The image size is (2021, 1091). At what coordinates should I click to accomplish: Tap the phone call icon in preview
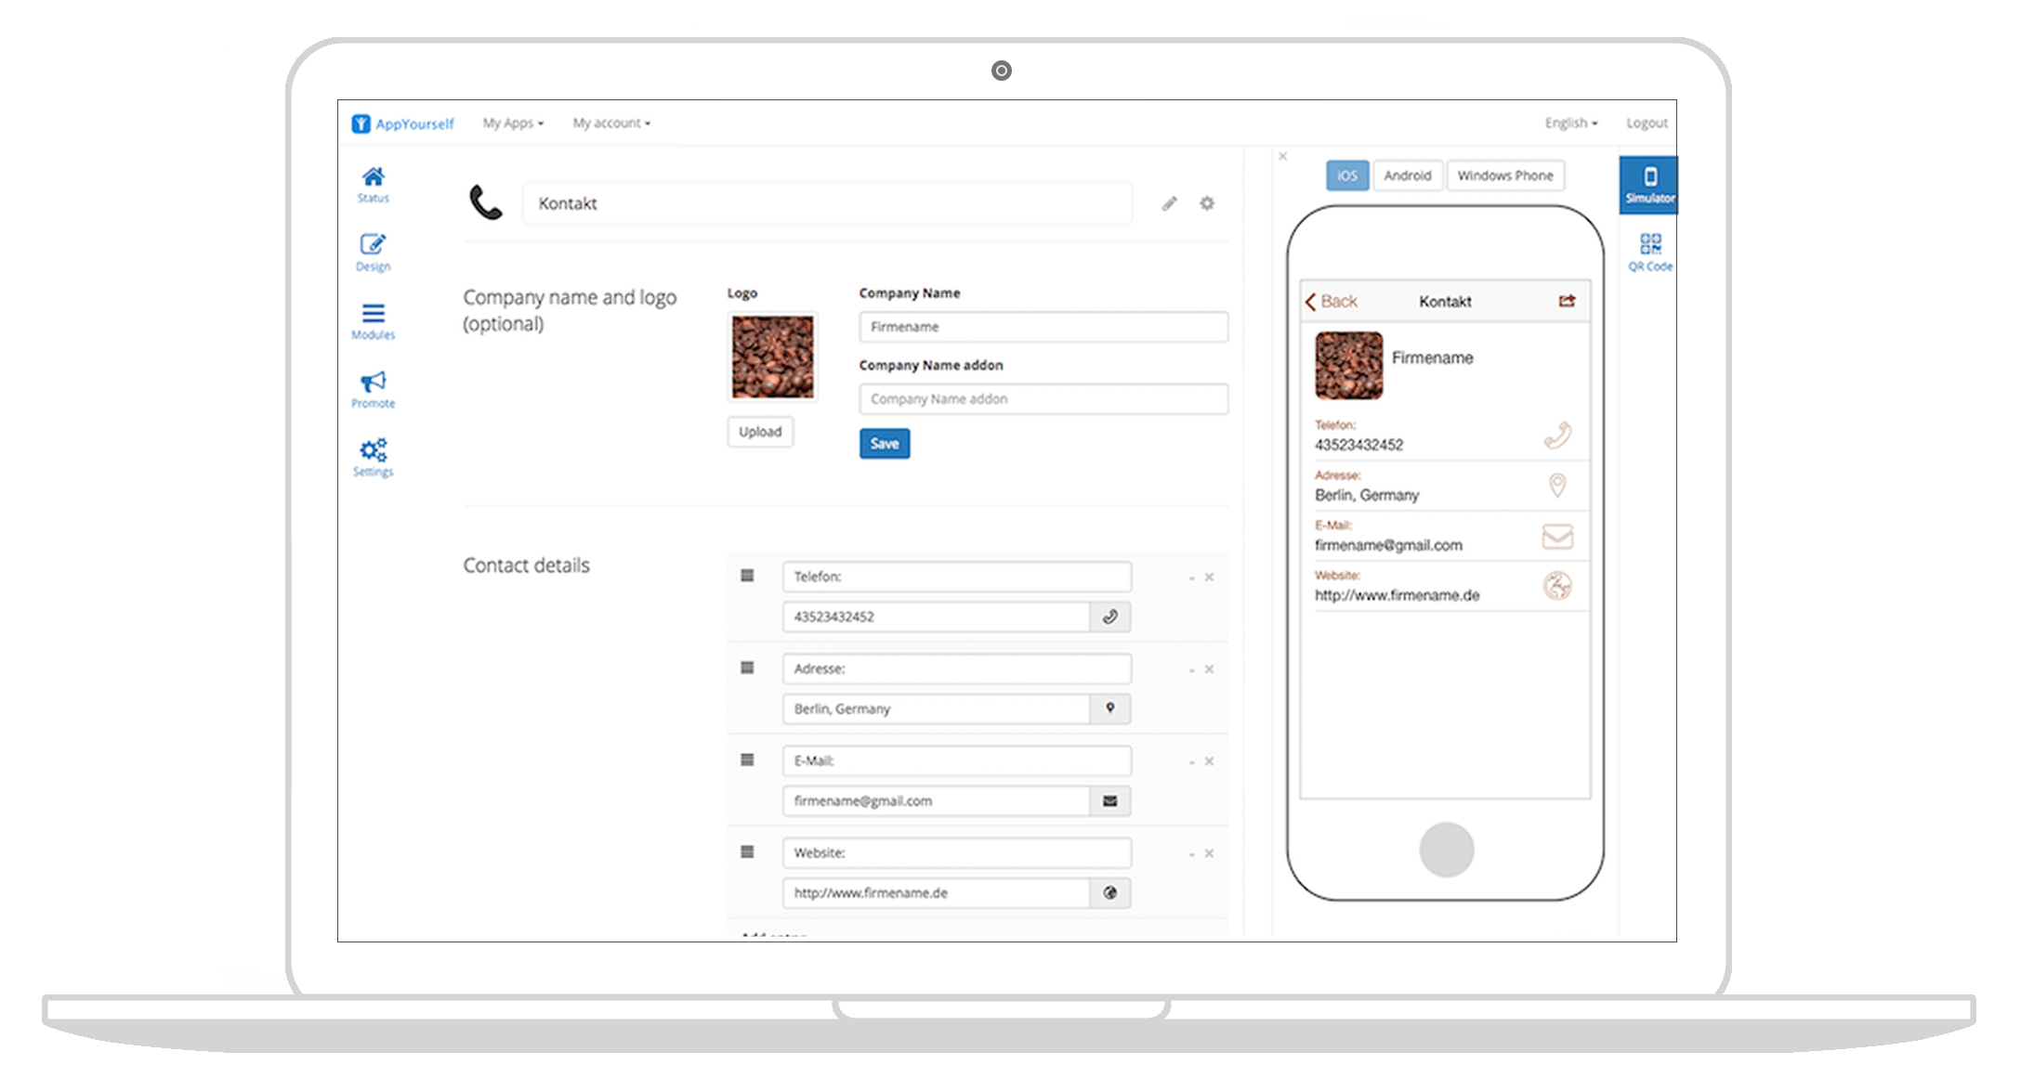click(x=1557, y=435)
